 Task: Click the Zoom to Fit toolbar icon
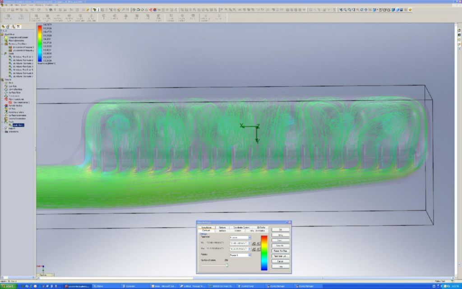point(342,9)
